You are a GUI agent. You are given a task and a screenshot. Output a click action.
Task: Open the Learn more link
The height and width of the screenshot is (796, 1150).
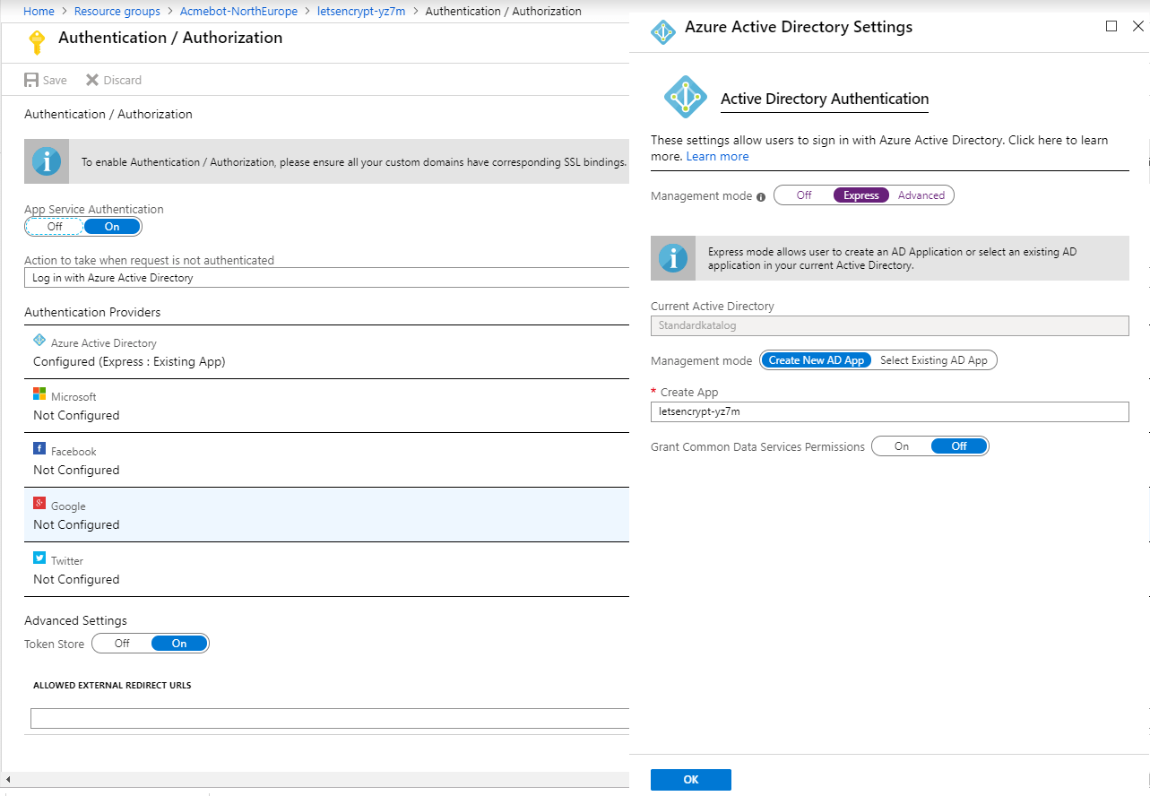click(717, 156)
